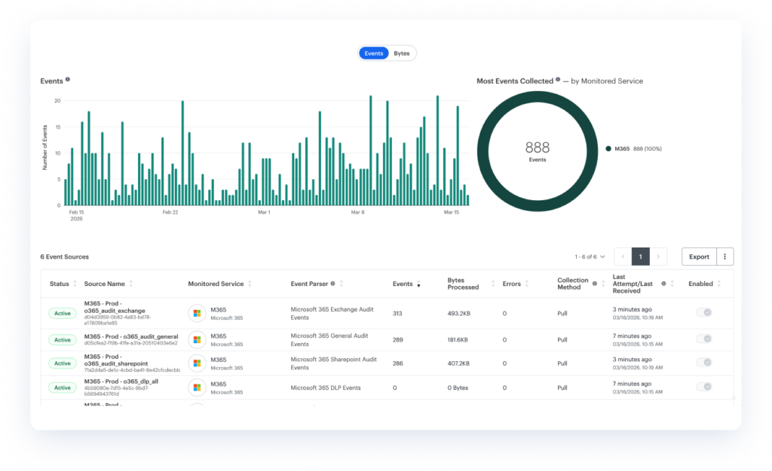
Task: Click the info icon next to Events chart title
Action: click(68, 80)
